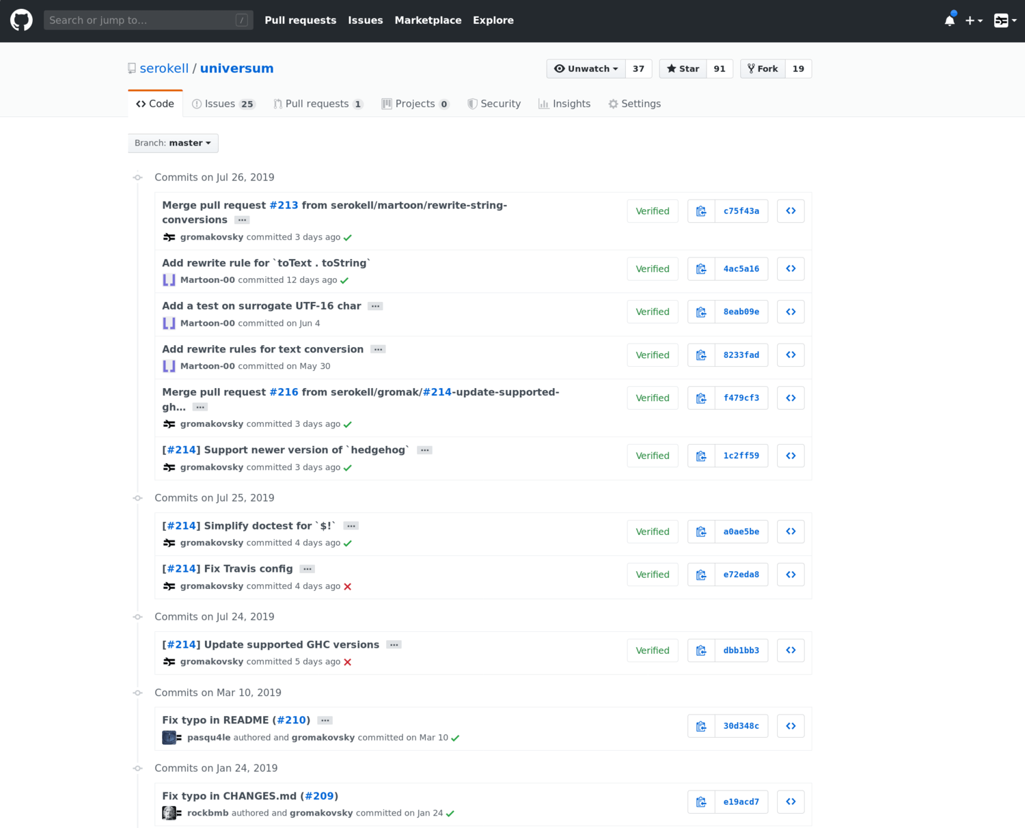
Task: Switch to the Issues 25 tab
Action: pos(223,103)
